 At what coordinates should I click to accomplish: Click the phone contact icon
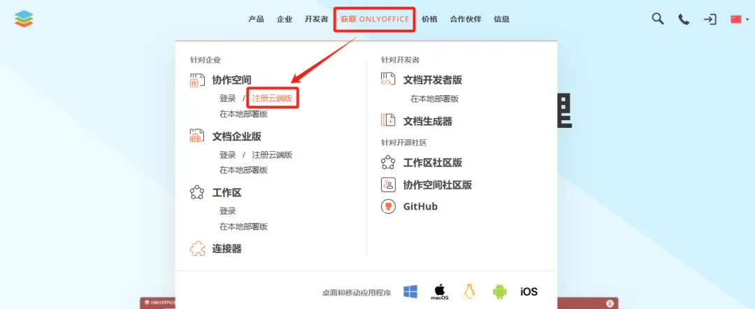(x=684, y=20)
